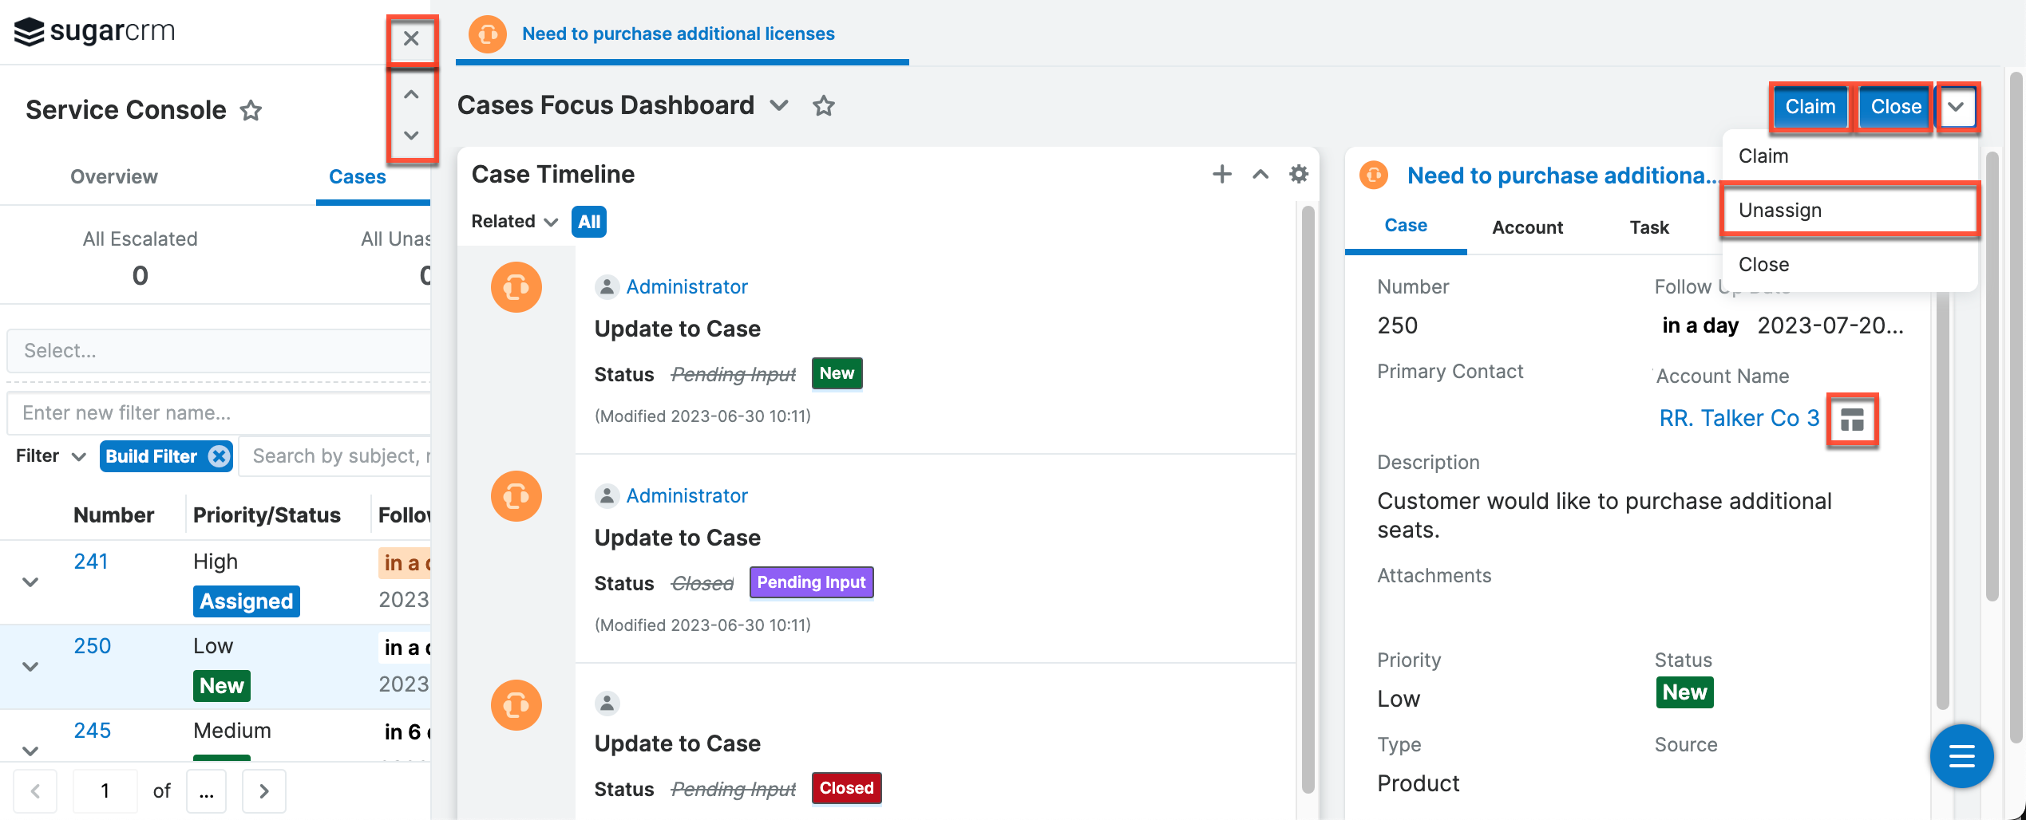Collapse the Case Timeline dashlet
The image size is (2026, 820).
coord(1260,174)
